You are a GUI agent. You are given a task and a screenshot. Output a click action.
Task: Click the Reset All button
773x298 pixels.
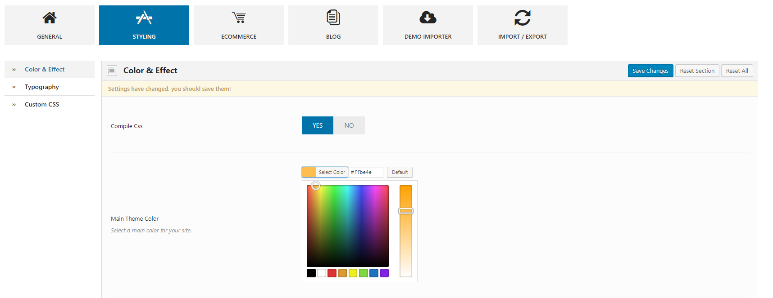pyautogui.click(x=737, y=71)
